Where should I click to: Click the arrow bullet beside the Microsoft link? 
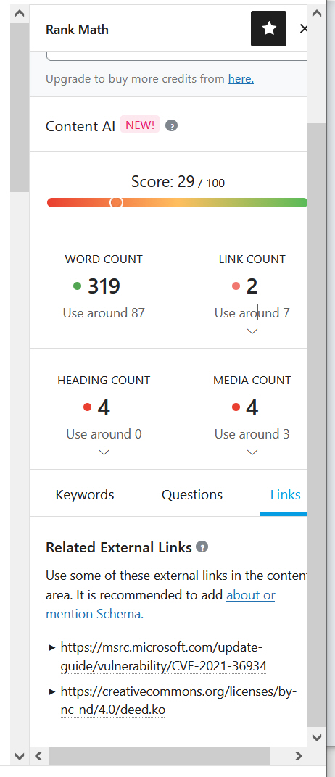click(52, 647)
